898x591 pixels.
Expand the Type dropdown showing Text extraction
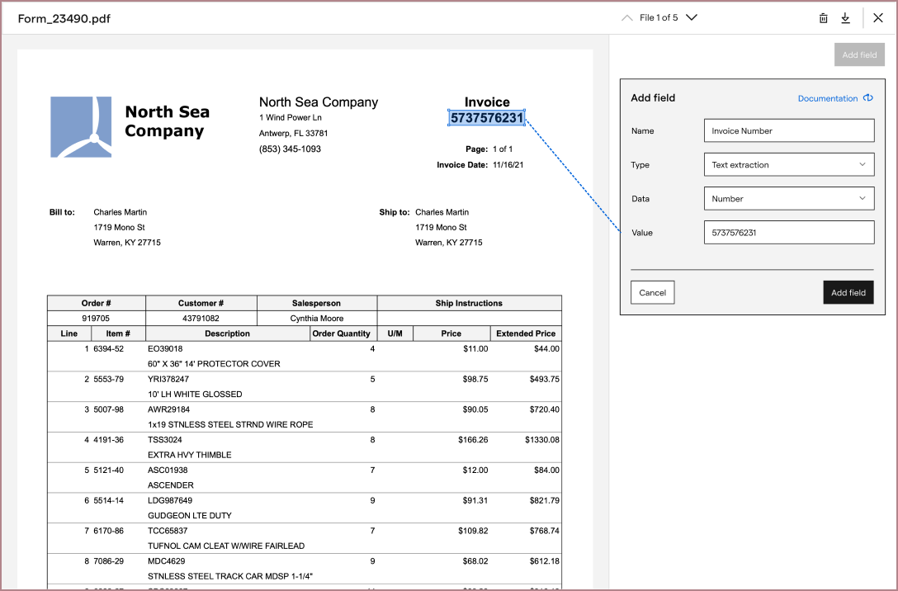click(x=788, y=165)
